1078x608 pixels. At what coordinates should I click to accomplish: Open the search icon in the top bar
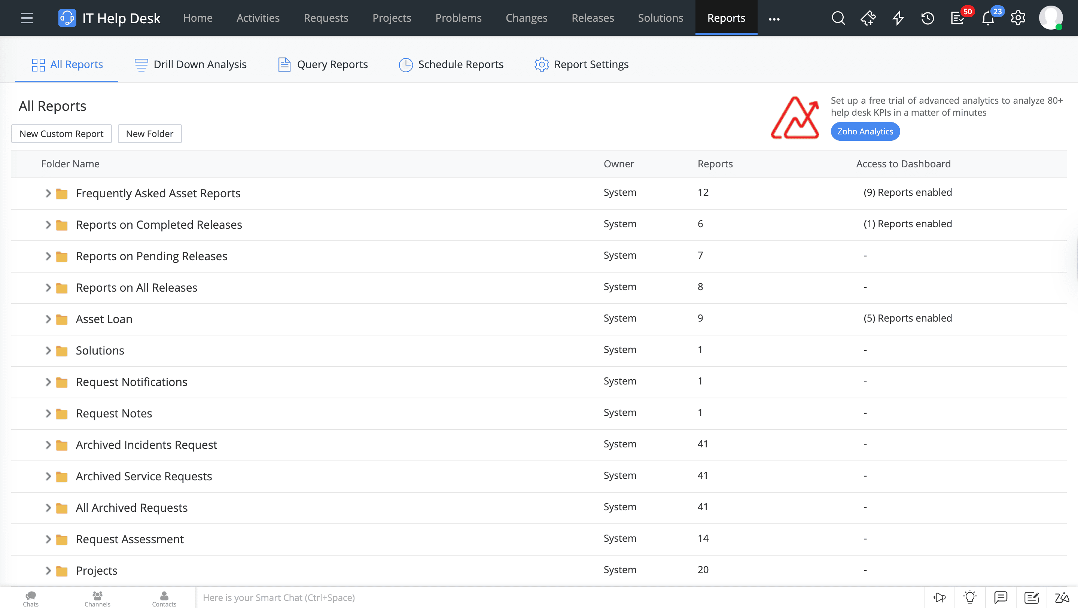[x=838, y=18]
